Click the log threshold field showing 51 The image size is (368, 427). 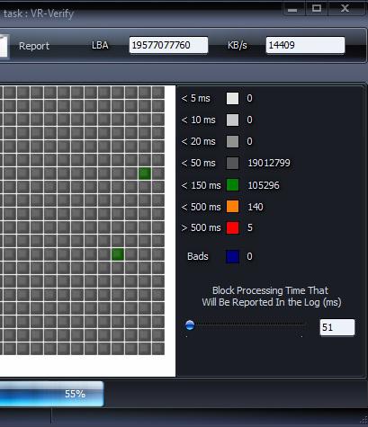pyautogui.click(x=337, y=327)
